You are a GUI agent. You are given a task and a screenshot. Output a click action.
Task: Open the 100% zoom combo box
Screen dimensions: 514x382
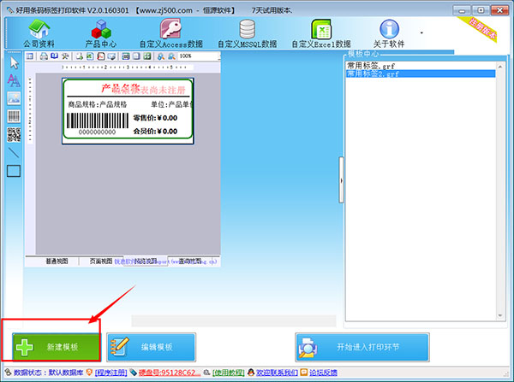click(x=199, y=56)
